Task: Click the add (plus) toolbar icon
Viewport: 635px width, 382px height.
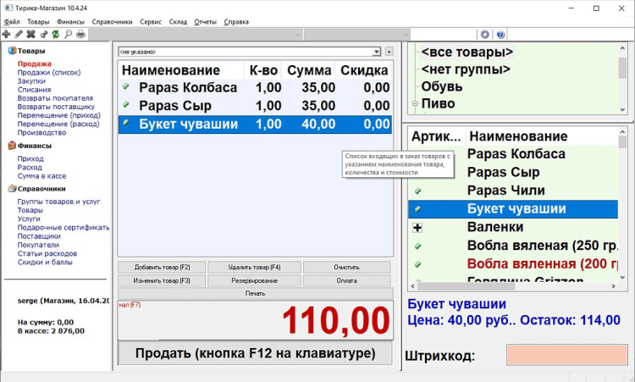Action: (x=7, y=35)
